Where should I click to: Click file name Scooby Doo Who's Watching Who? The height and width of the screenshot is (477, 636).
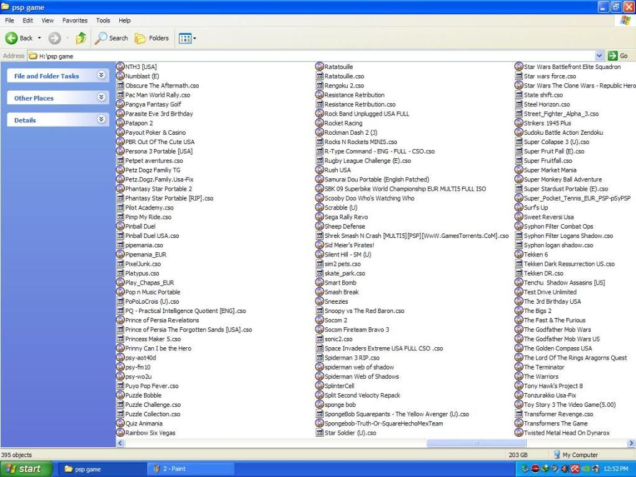(369, 198)
